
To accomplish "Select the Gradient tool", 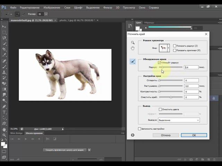I will pos(4,89).
